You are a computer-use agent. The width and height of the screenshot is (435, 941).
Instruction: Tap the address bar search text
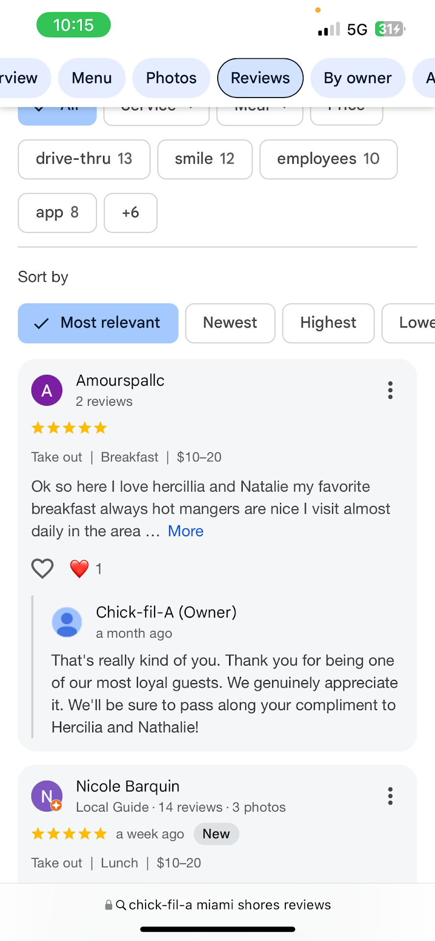230,905
